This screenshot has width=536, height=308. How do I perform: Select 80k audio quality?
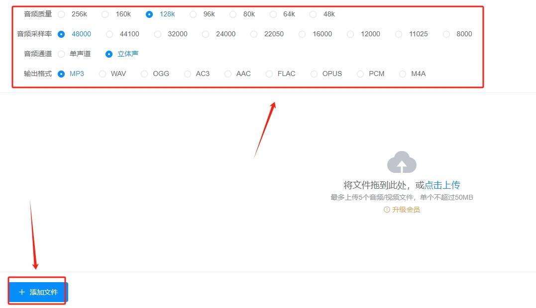[x=233, y=14]
